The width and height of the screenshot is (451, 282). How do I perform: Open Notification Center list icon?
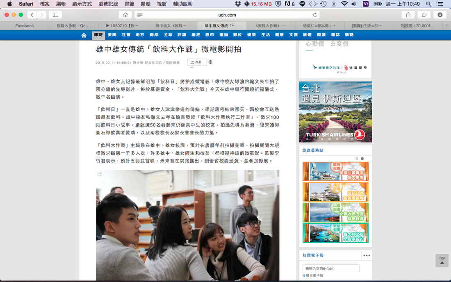440,4
